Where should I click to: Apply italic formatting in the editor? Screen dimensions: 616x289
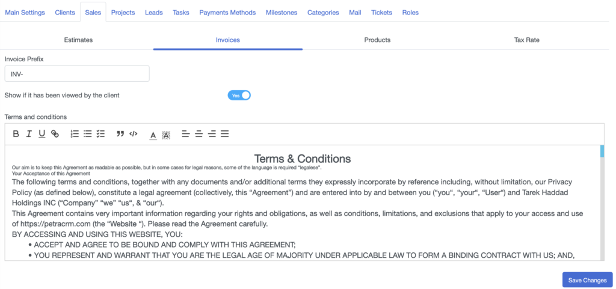[29, 134]
